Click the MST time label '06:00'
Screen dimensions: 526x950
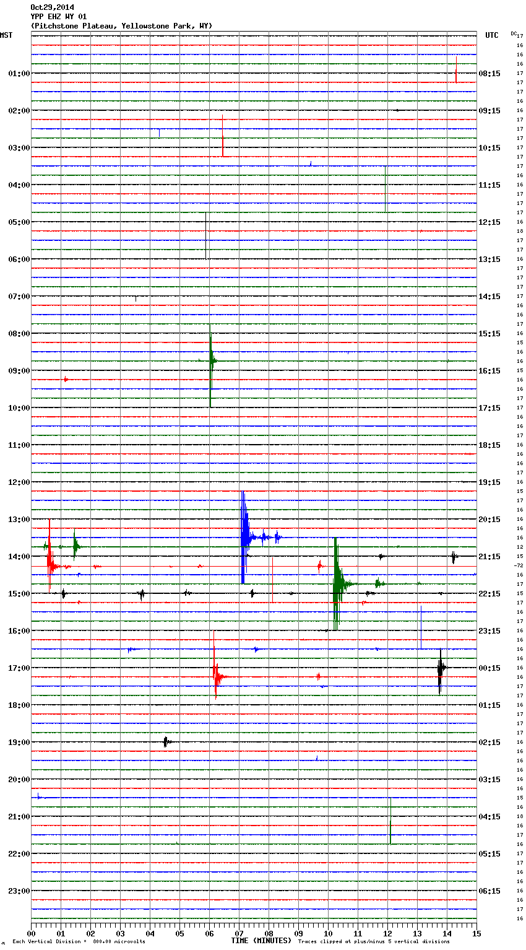point(19,259)
